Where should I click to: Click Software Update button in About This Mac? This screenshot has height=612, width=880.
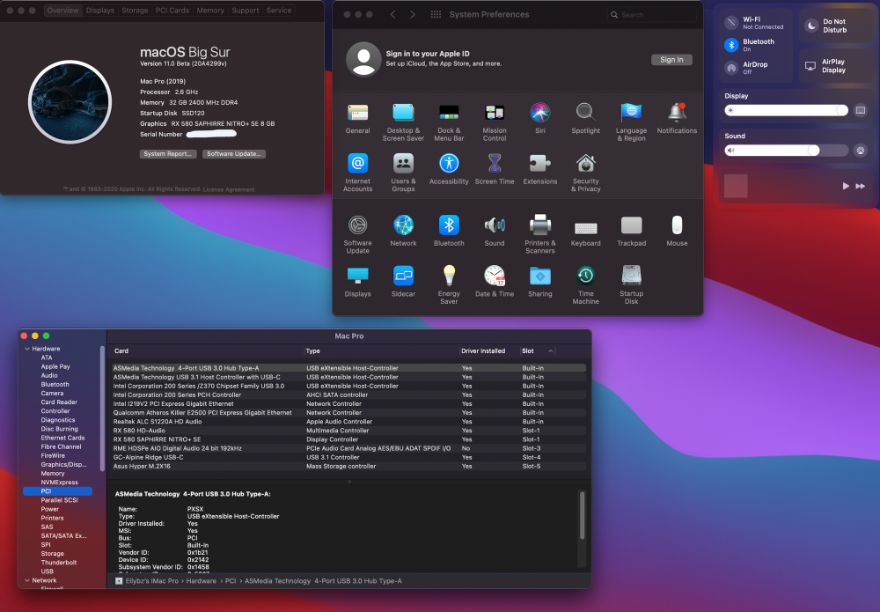click(x=233, y=154)
